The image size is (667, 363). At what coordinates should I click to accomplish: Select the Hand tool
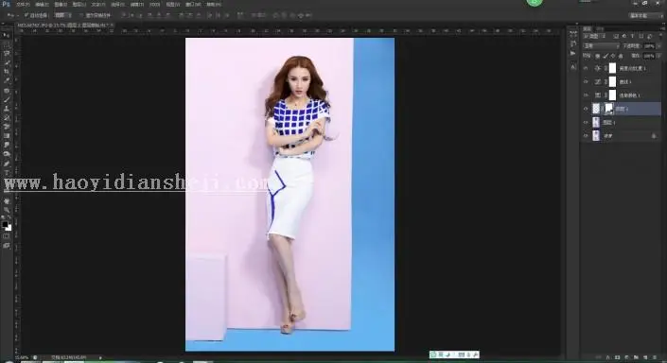pyautogui.click(x=7, y=200)
